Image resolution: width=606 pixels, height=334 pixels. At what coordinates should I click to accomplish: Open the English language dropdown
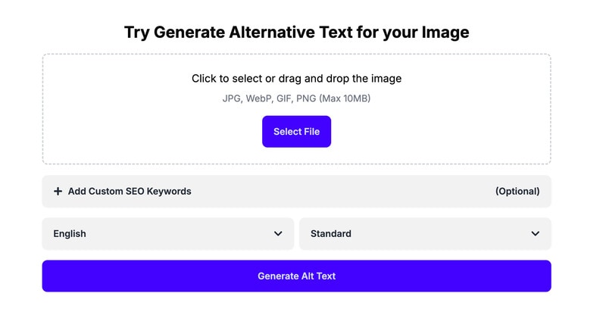(167, 234)
